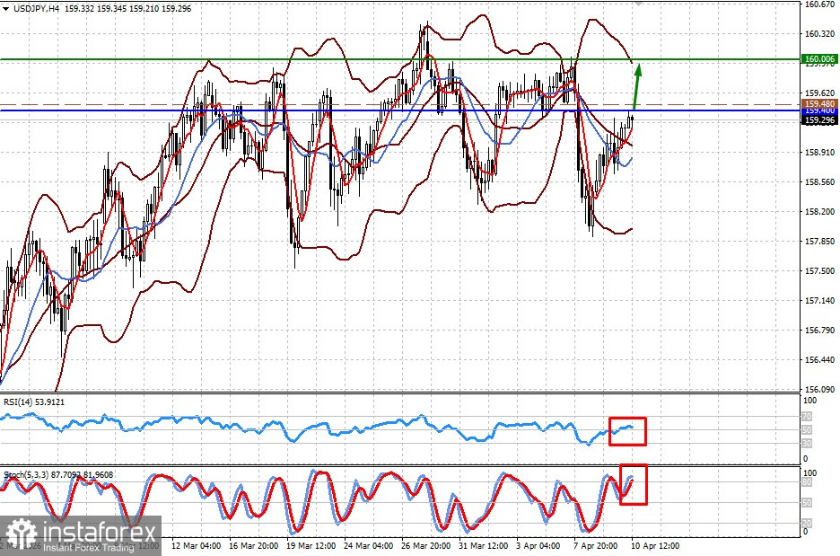
Task: Open the chart menu triangle beside USDJPY,H4
Action: tap(6, 9)
